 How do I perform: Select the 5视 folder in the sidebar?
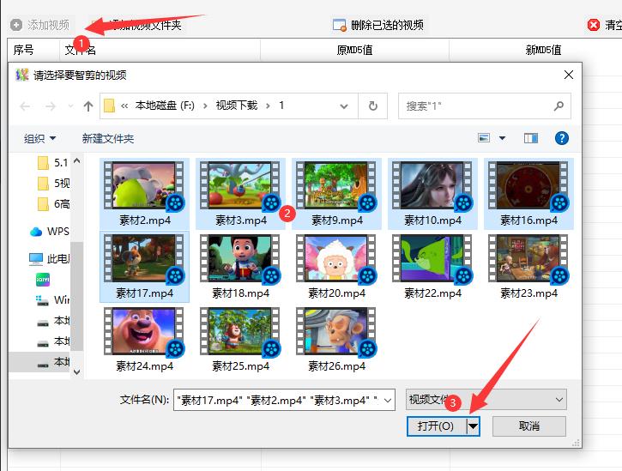52,183
